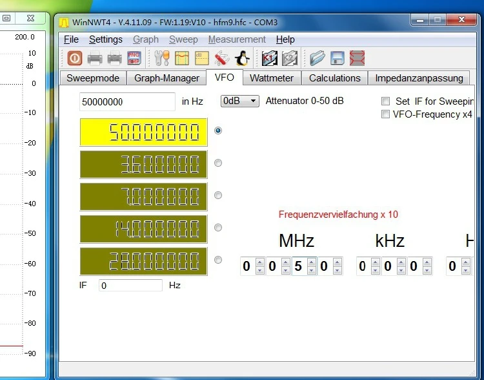Viewport: 484px width, 380px height.
Task: Click the 7.000000 LCD display
Action: (x=143, y=196)
